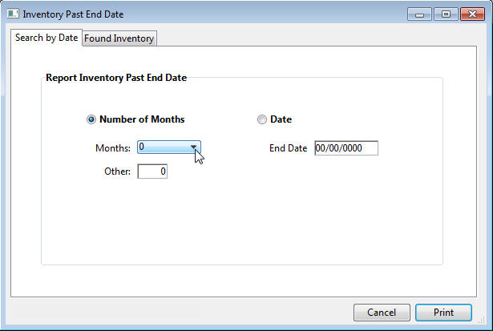Click the End Date label text
The width and height of the screenshot is (493, 331).
(289, 148)
